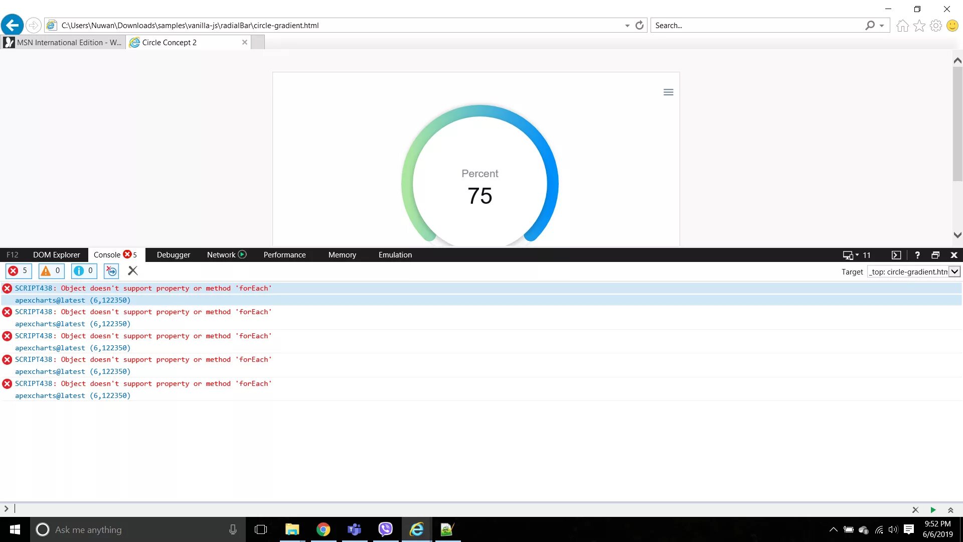Click the browser back arrow button
This screenshot has height=542, width=963.
[12, 25]
